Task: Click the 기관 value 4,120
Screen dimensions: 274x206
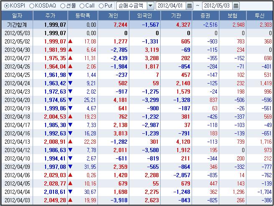Action: (x=183, y=142)
